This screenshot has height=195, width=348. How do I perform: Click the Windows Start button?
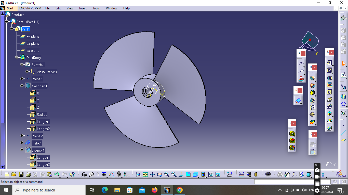6,190
